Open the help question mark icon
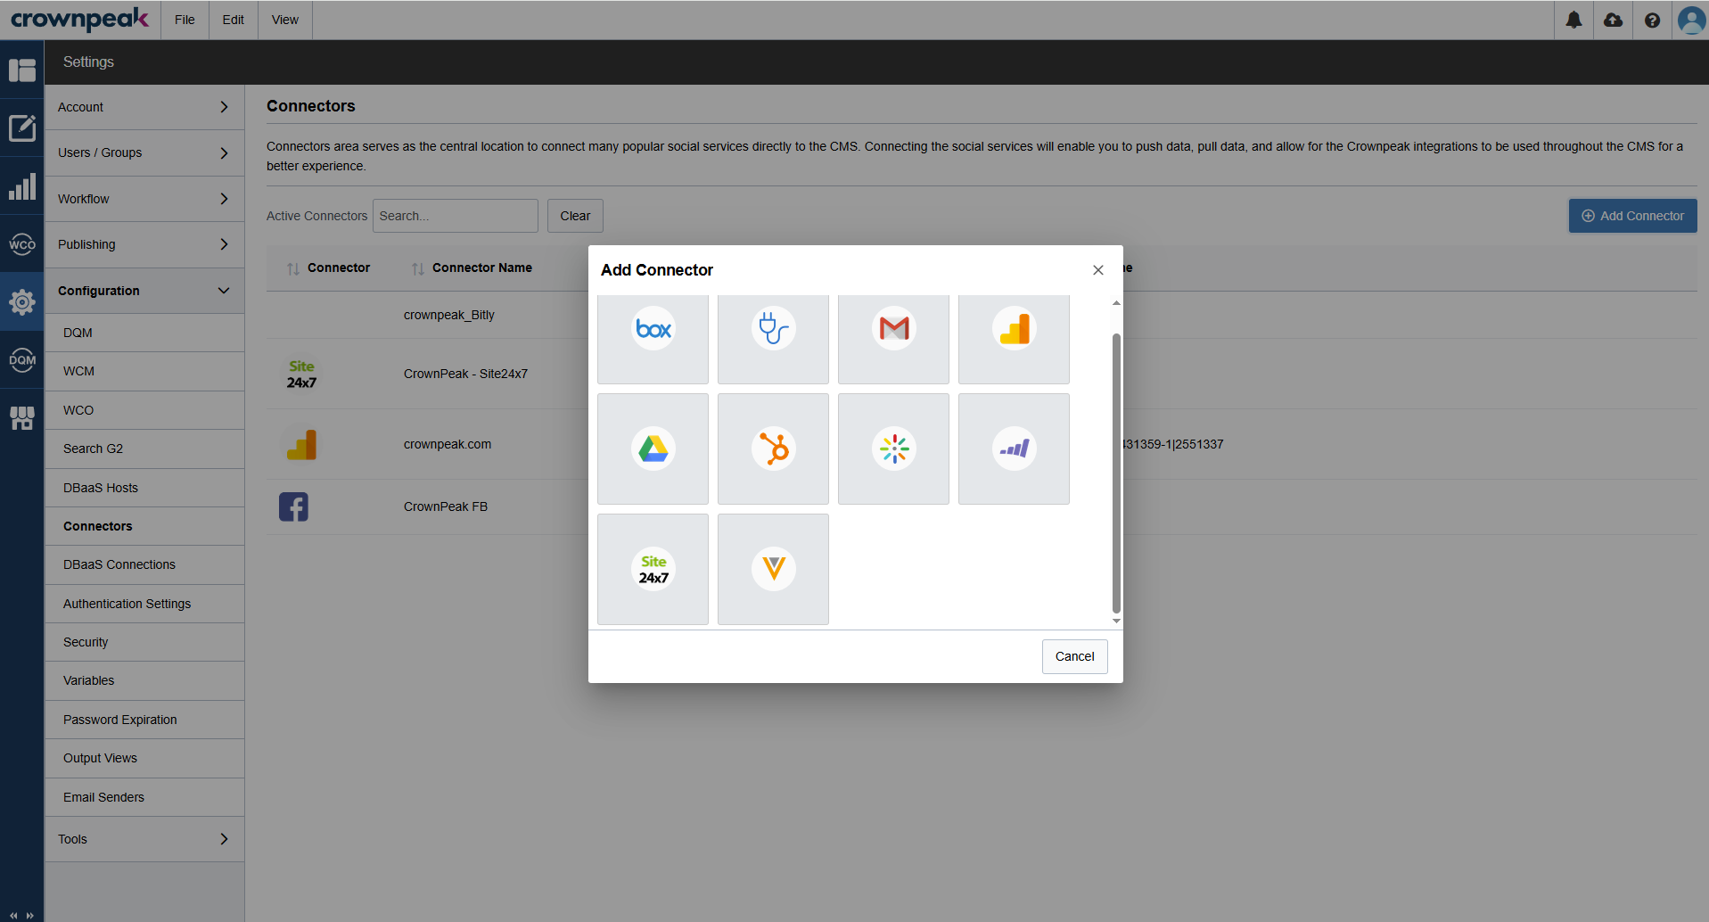 coord(1652,20)
